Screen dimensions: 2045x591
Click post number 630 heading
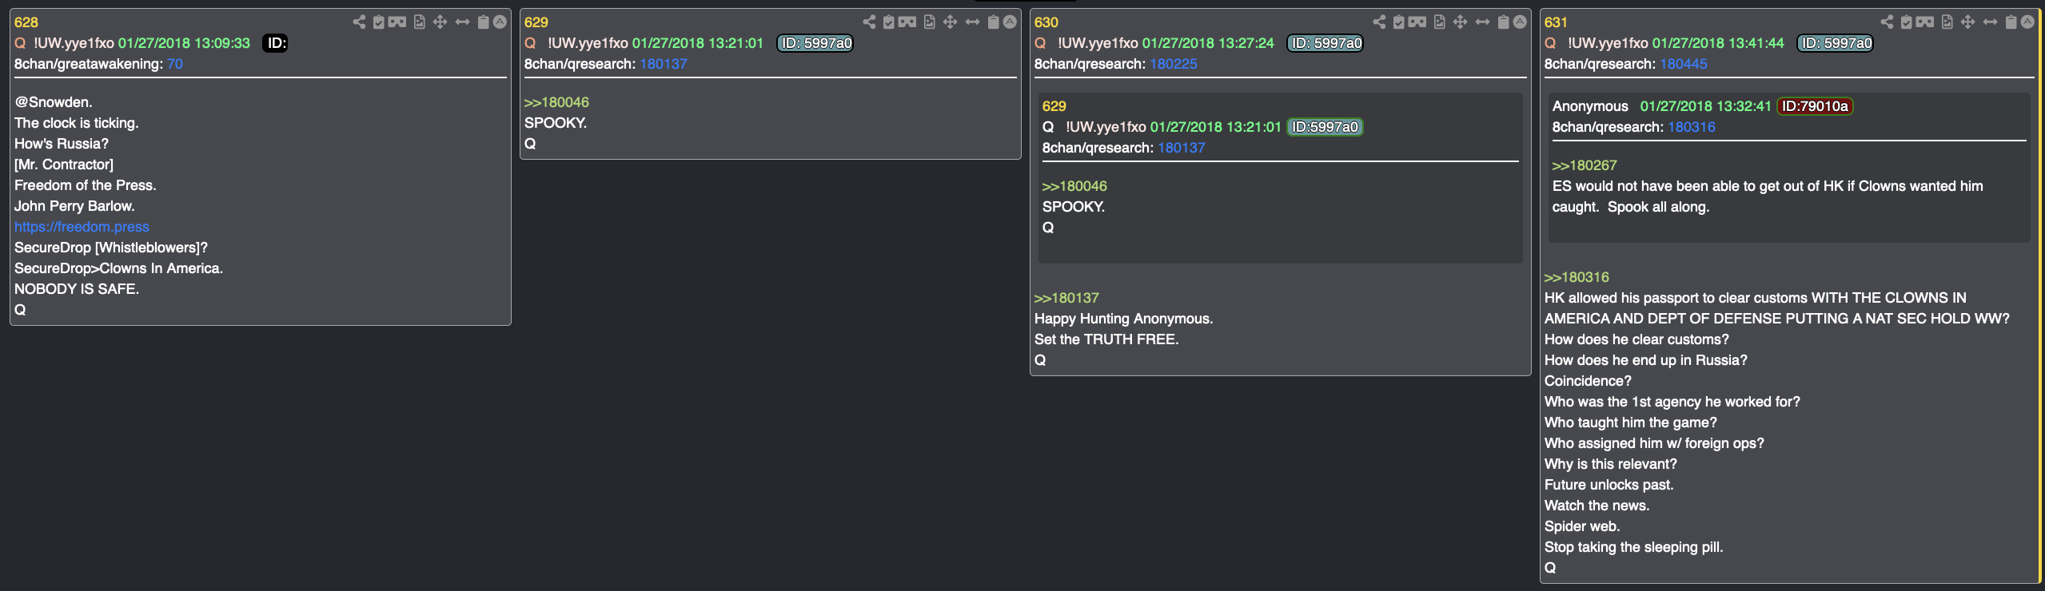tap(1046, 22)
